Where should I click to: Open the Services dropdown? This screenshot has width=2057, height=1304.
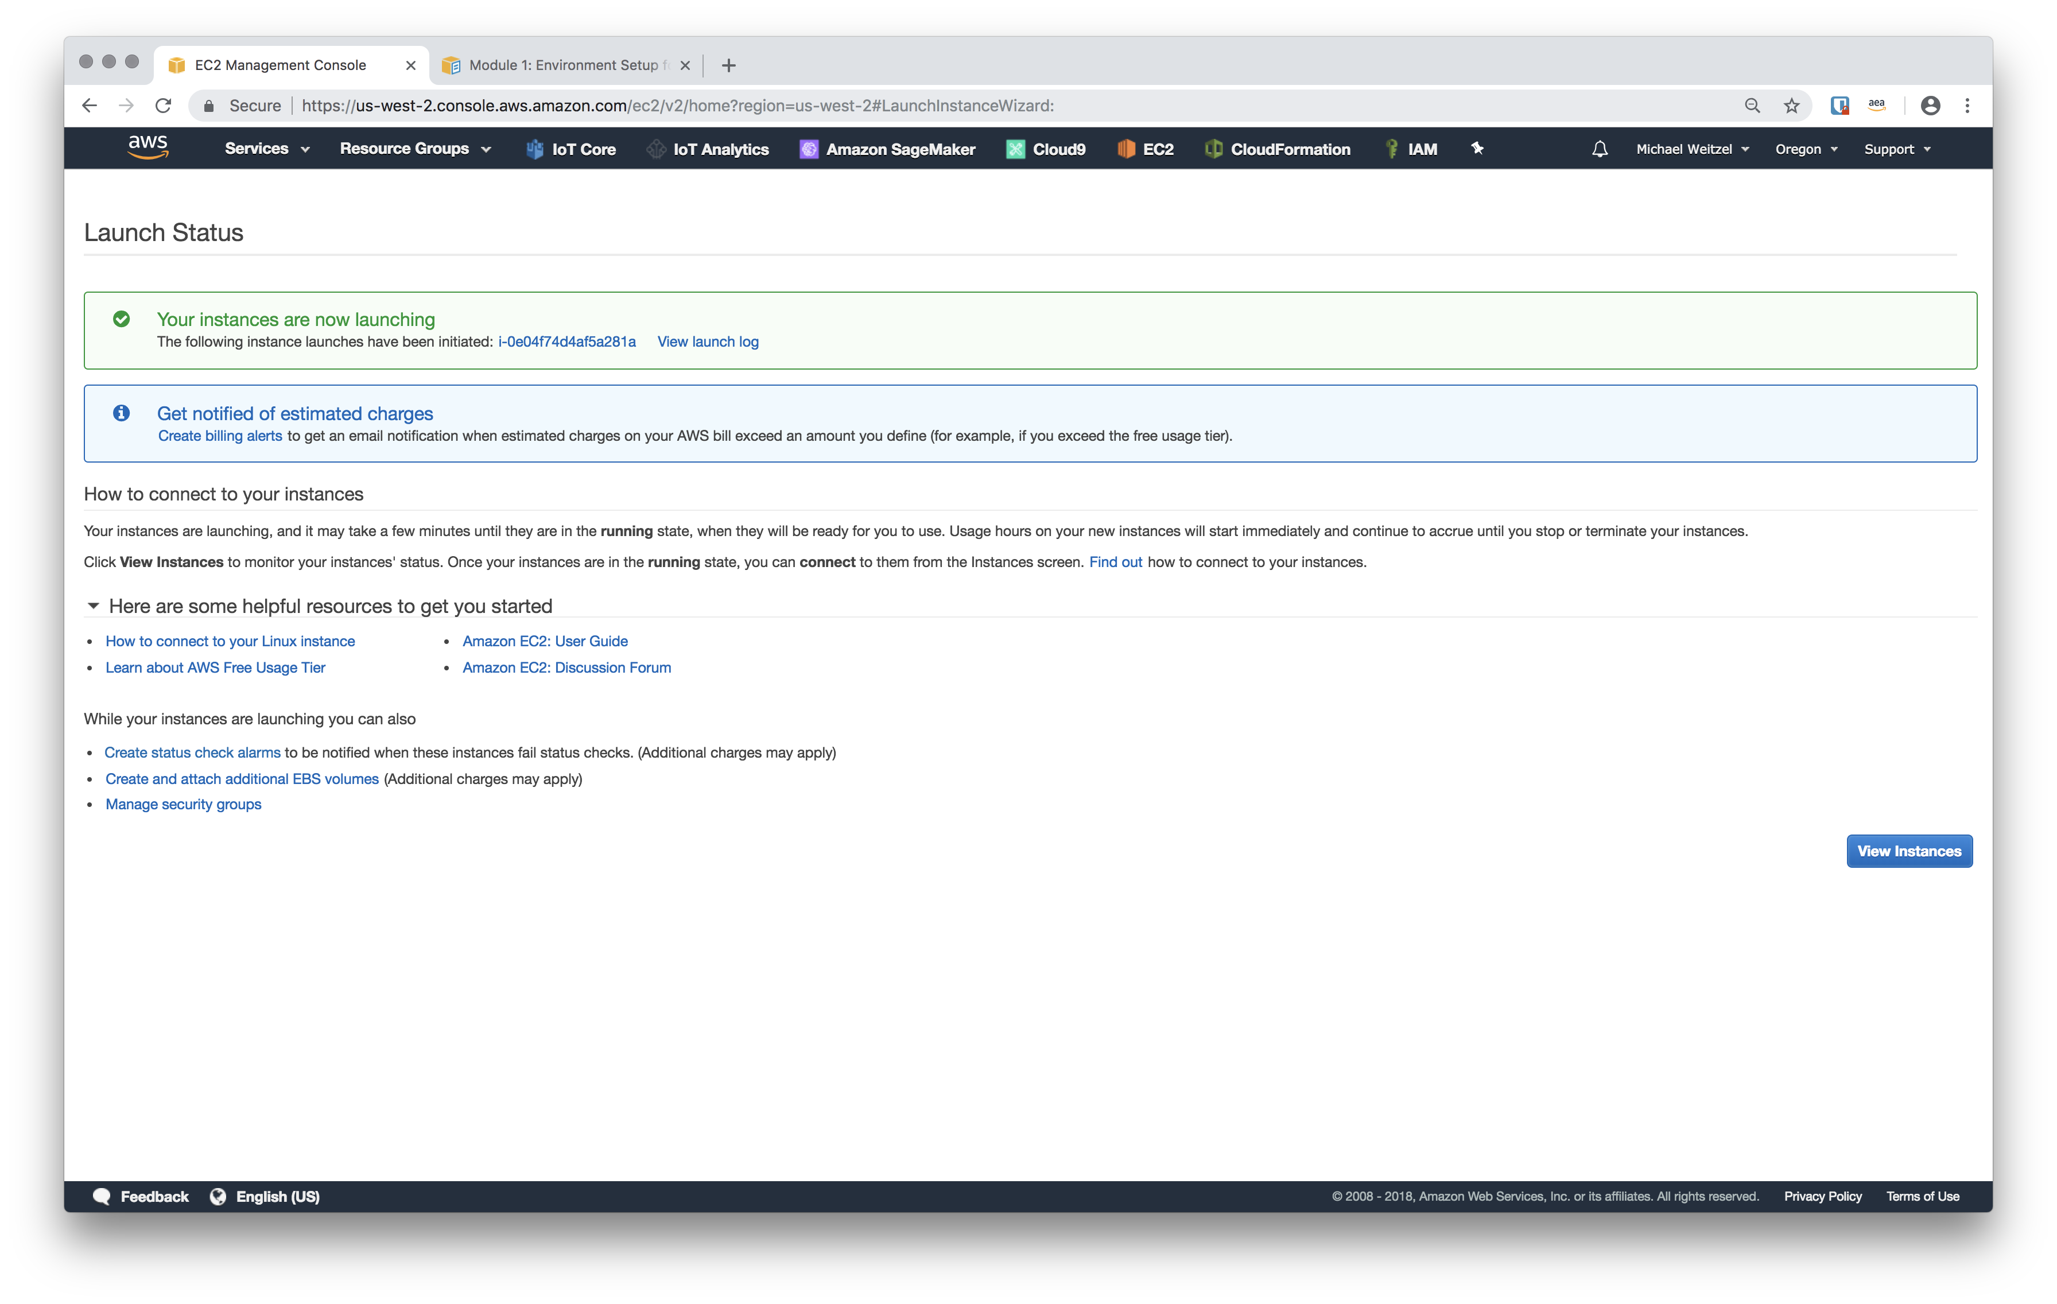click(266, 149)
